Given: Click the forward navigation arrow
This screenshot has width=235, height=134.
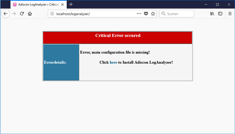Looking at the screenshot, I should (x=14, y=14).
